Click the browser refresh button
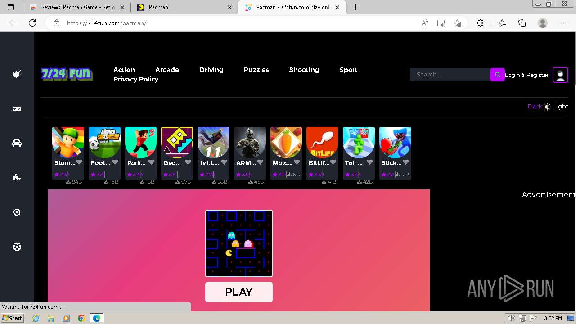The height and width of the screenshot is (324, 576). click(x=32, y=23)
